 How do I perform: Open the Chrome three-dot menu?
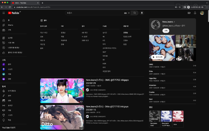coord(207,7)
